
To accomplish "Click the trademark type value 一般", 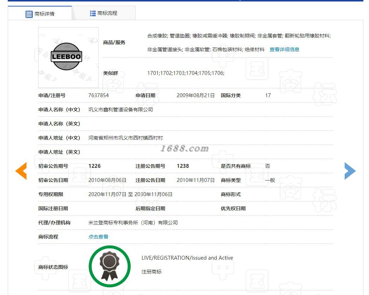I will (x=270, y=180).
